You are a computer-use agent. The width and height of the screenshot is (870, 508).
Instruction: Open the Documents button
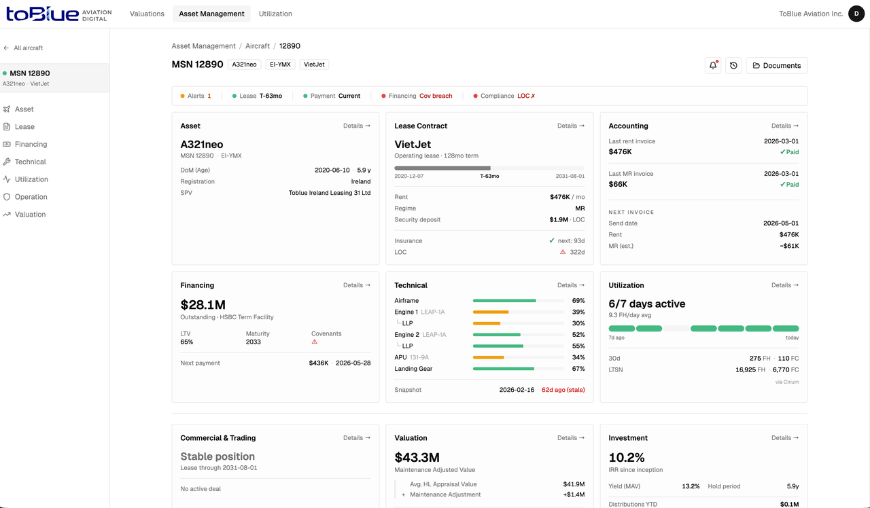tap(777, 65)
